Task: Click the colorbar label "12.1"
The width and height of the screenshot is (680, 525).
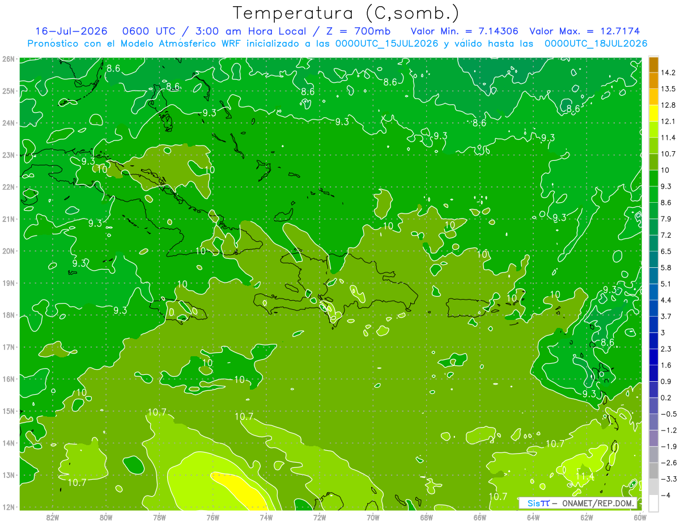Action: click(669, 121)
